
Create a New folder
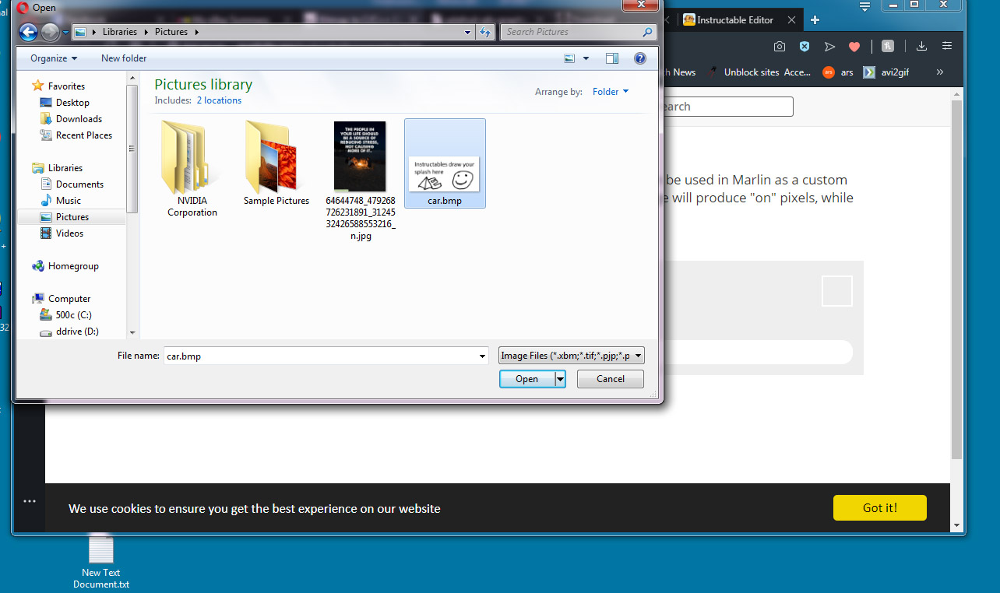click(124, 58)
